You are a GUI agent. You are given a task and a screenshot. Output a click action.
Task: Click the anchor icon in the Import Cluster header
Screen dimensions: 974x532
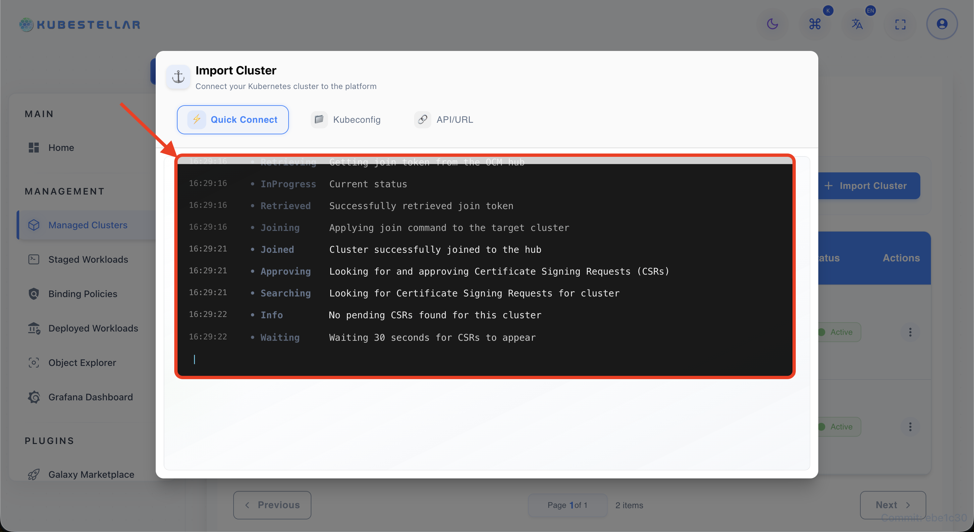point(178,77)
